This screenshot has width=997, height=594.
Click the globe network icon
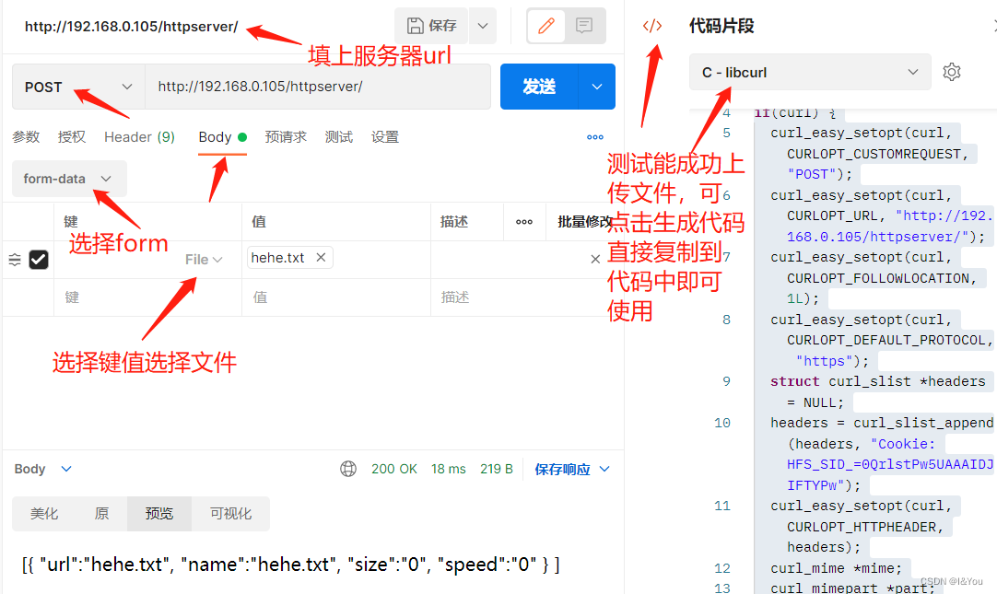[x=347, y=469]
